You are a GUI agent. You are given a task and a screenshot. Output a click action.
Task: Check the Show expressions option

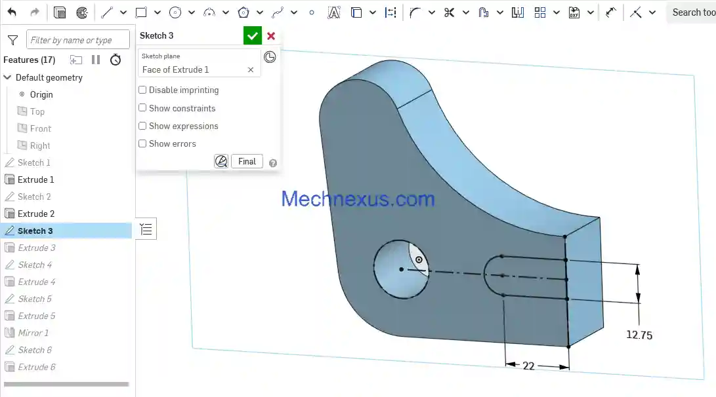142,126
